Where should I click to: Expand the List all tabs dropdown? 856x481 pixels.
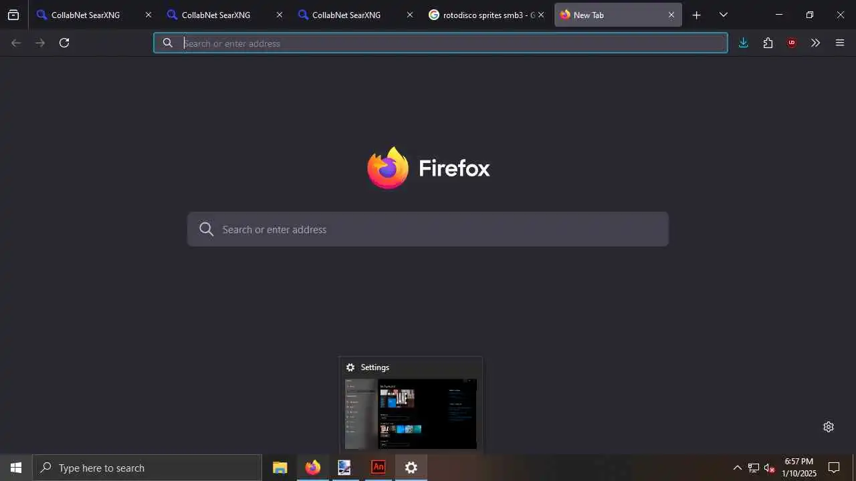click(723, 15)
